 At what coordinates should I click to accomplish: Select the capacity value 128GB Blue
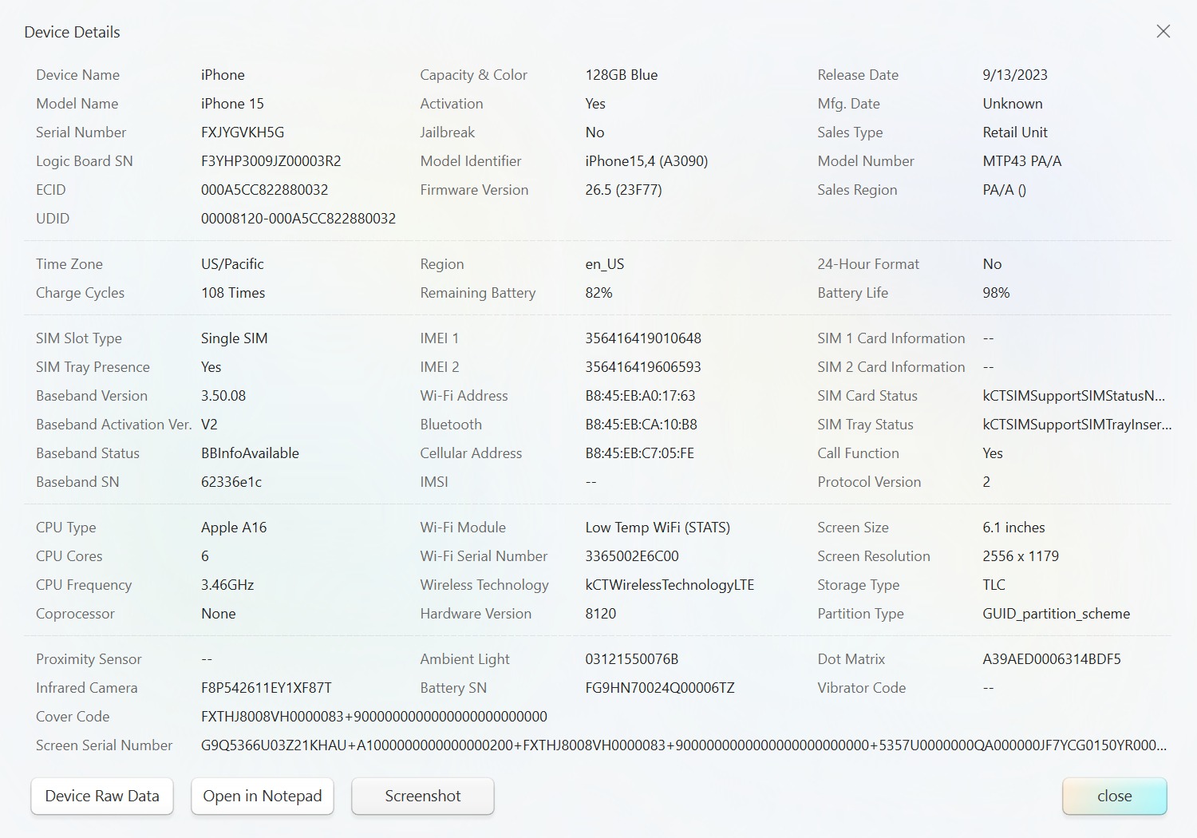tap(622, 75)
